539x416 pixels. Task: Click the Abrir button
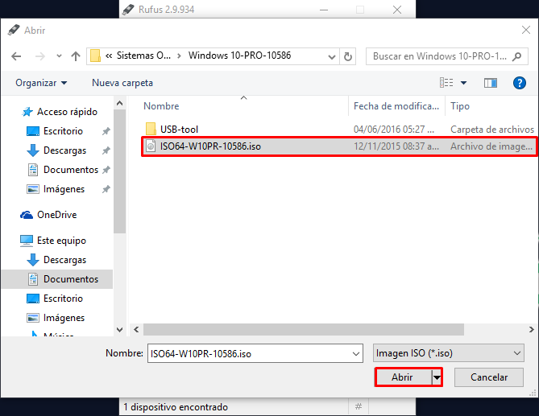click(403, 377)
